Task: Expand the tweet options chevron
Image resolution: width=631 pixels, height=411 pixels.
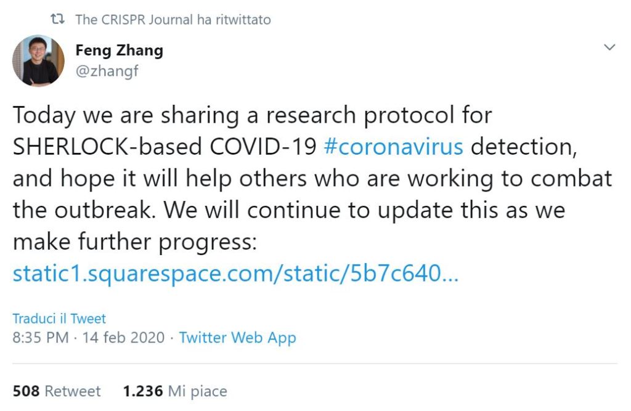Action: tap(609, 47)
